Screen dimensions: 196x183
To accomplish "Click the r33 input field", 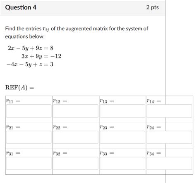I will 122,163.
